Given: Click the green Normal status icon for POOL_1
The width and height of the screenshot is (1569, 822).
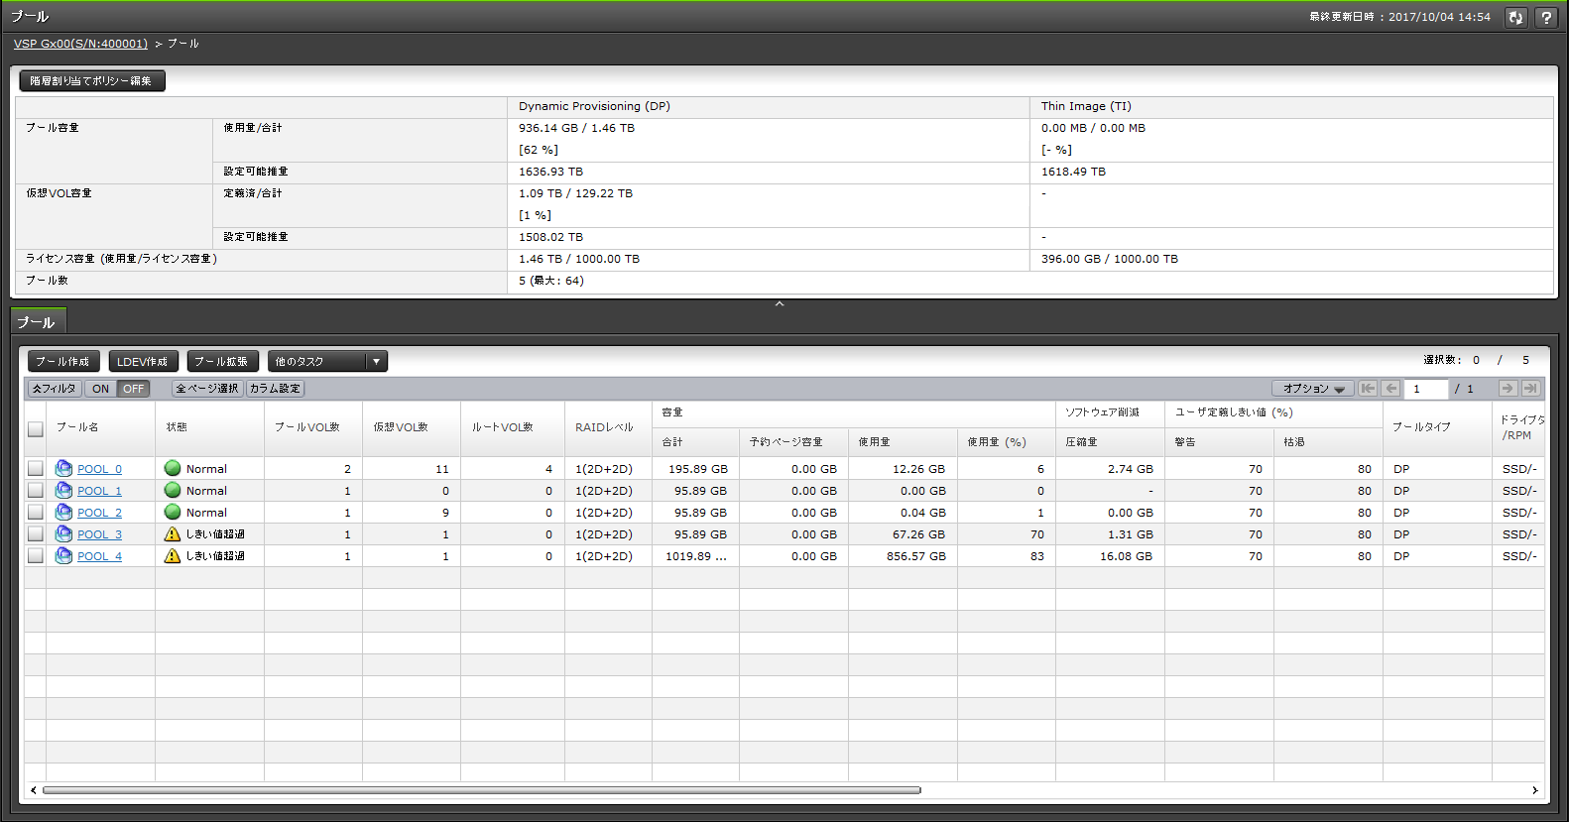Looking at the screenshot, I should click(173, 491).
